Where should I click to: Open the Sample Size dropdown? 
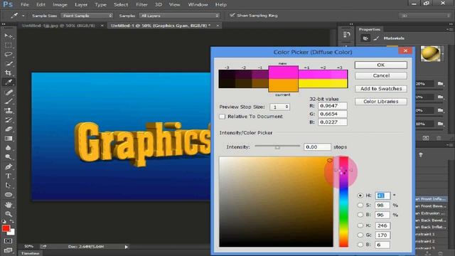point(87,16)
